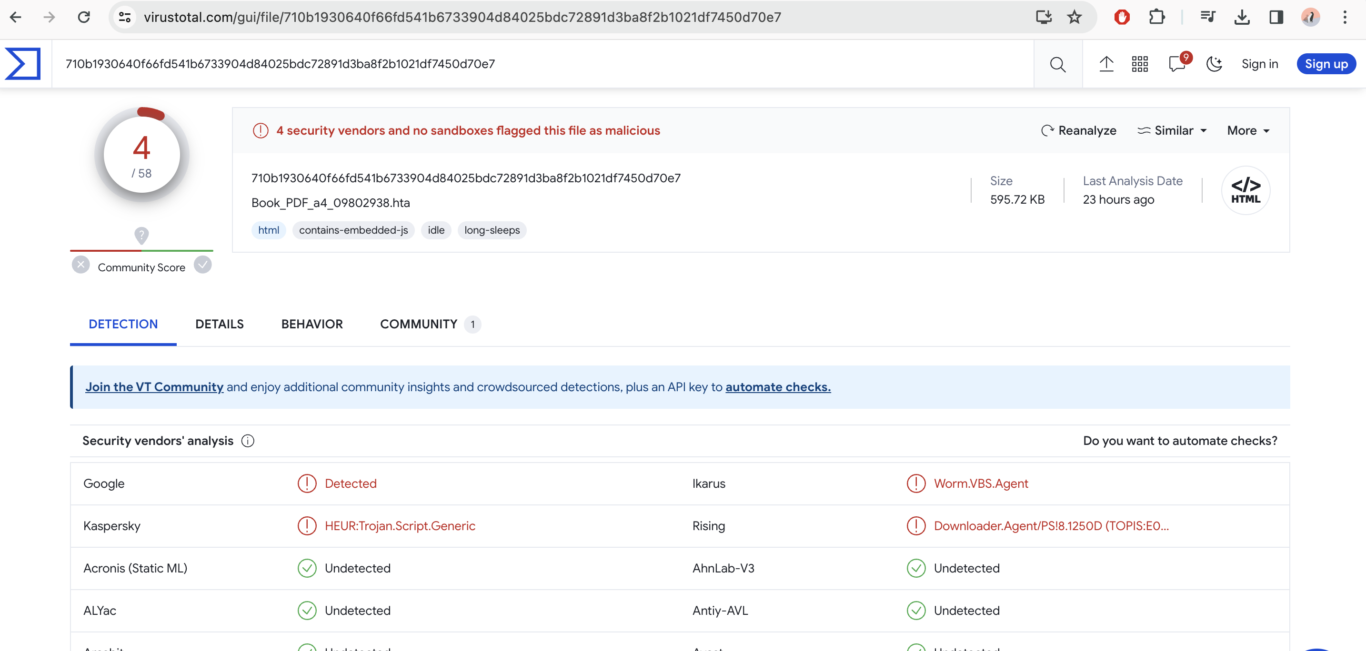Open notifications chat bubble icon
The width and height of the screenshot is (1366, 651).
coord(1177,64)
